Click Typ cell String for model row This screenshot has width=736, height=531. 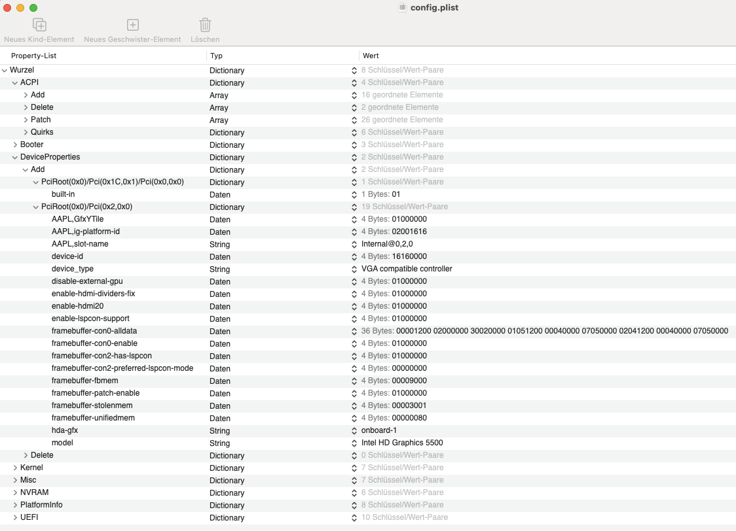click(219, 443)
